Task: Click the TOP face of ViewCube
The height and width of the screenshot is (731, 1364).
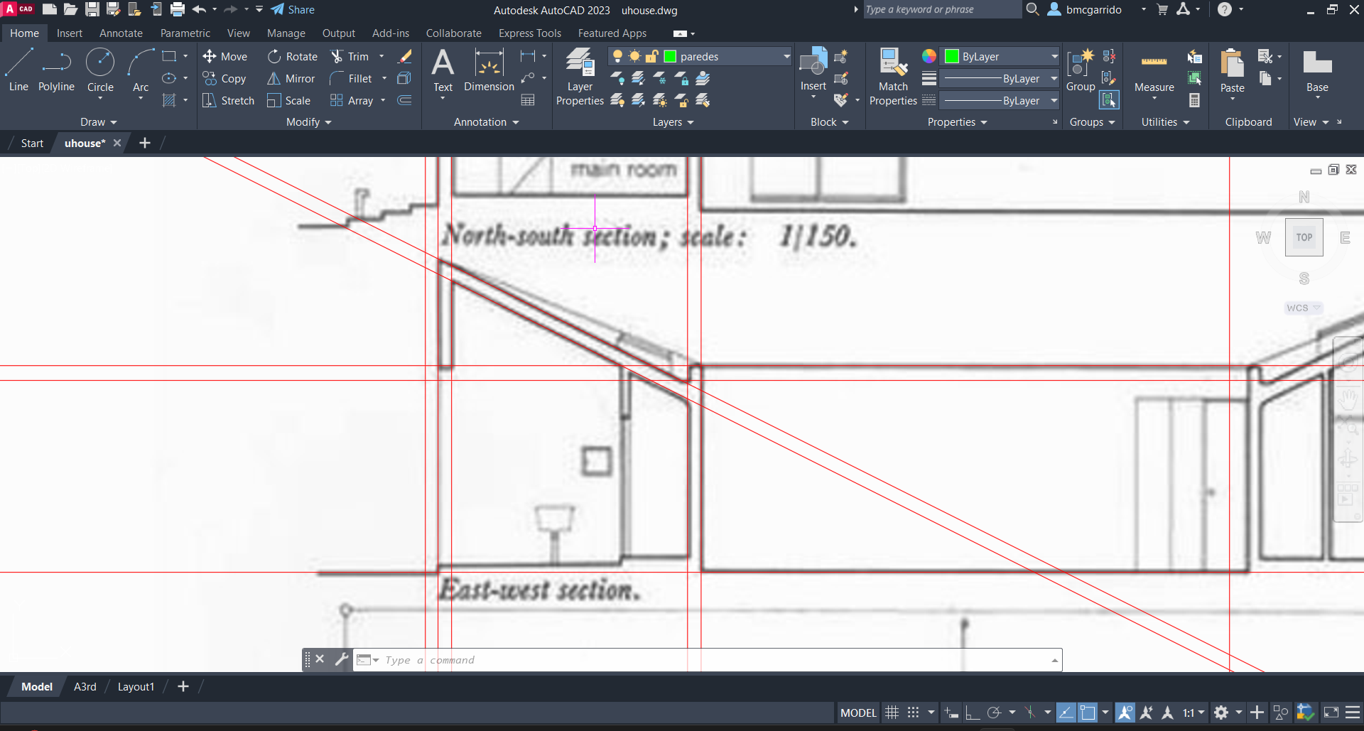Action: pyautogui.click(x=1304, y=237)
